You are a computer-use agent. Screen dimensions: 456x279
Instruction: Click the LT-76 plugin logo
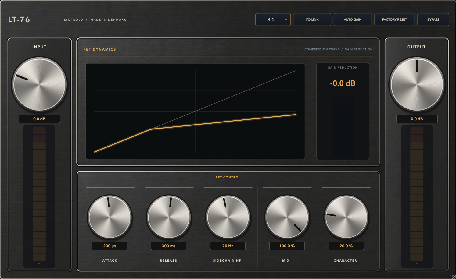(x=19, y=19)
